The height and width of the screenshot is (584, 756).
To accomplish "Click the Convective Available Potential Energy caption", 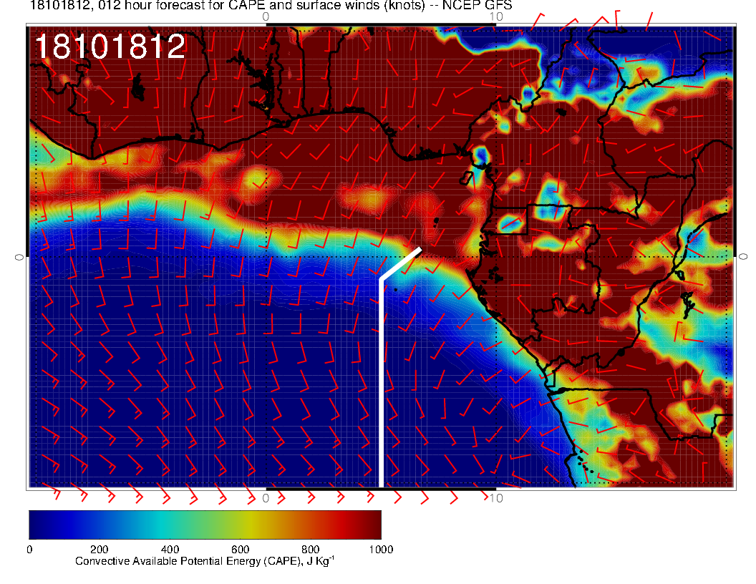I will coord(204,562).
